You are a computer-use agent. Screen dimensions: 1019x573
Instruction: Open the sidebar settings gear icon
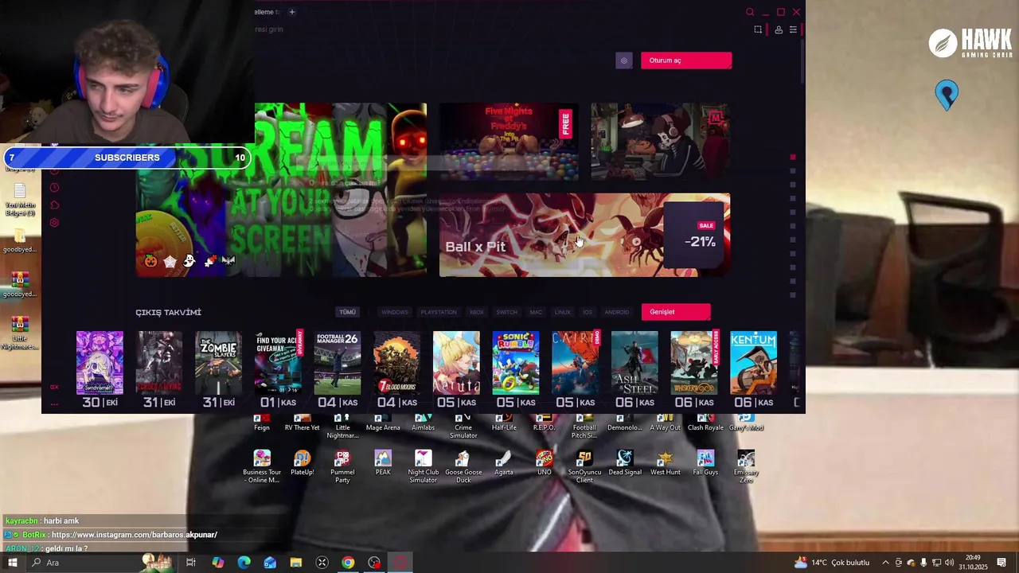[54, 223]
